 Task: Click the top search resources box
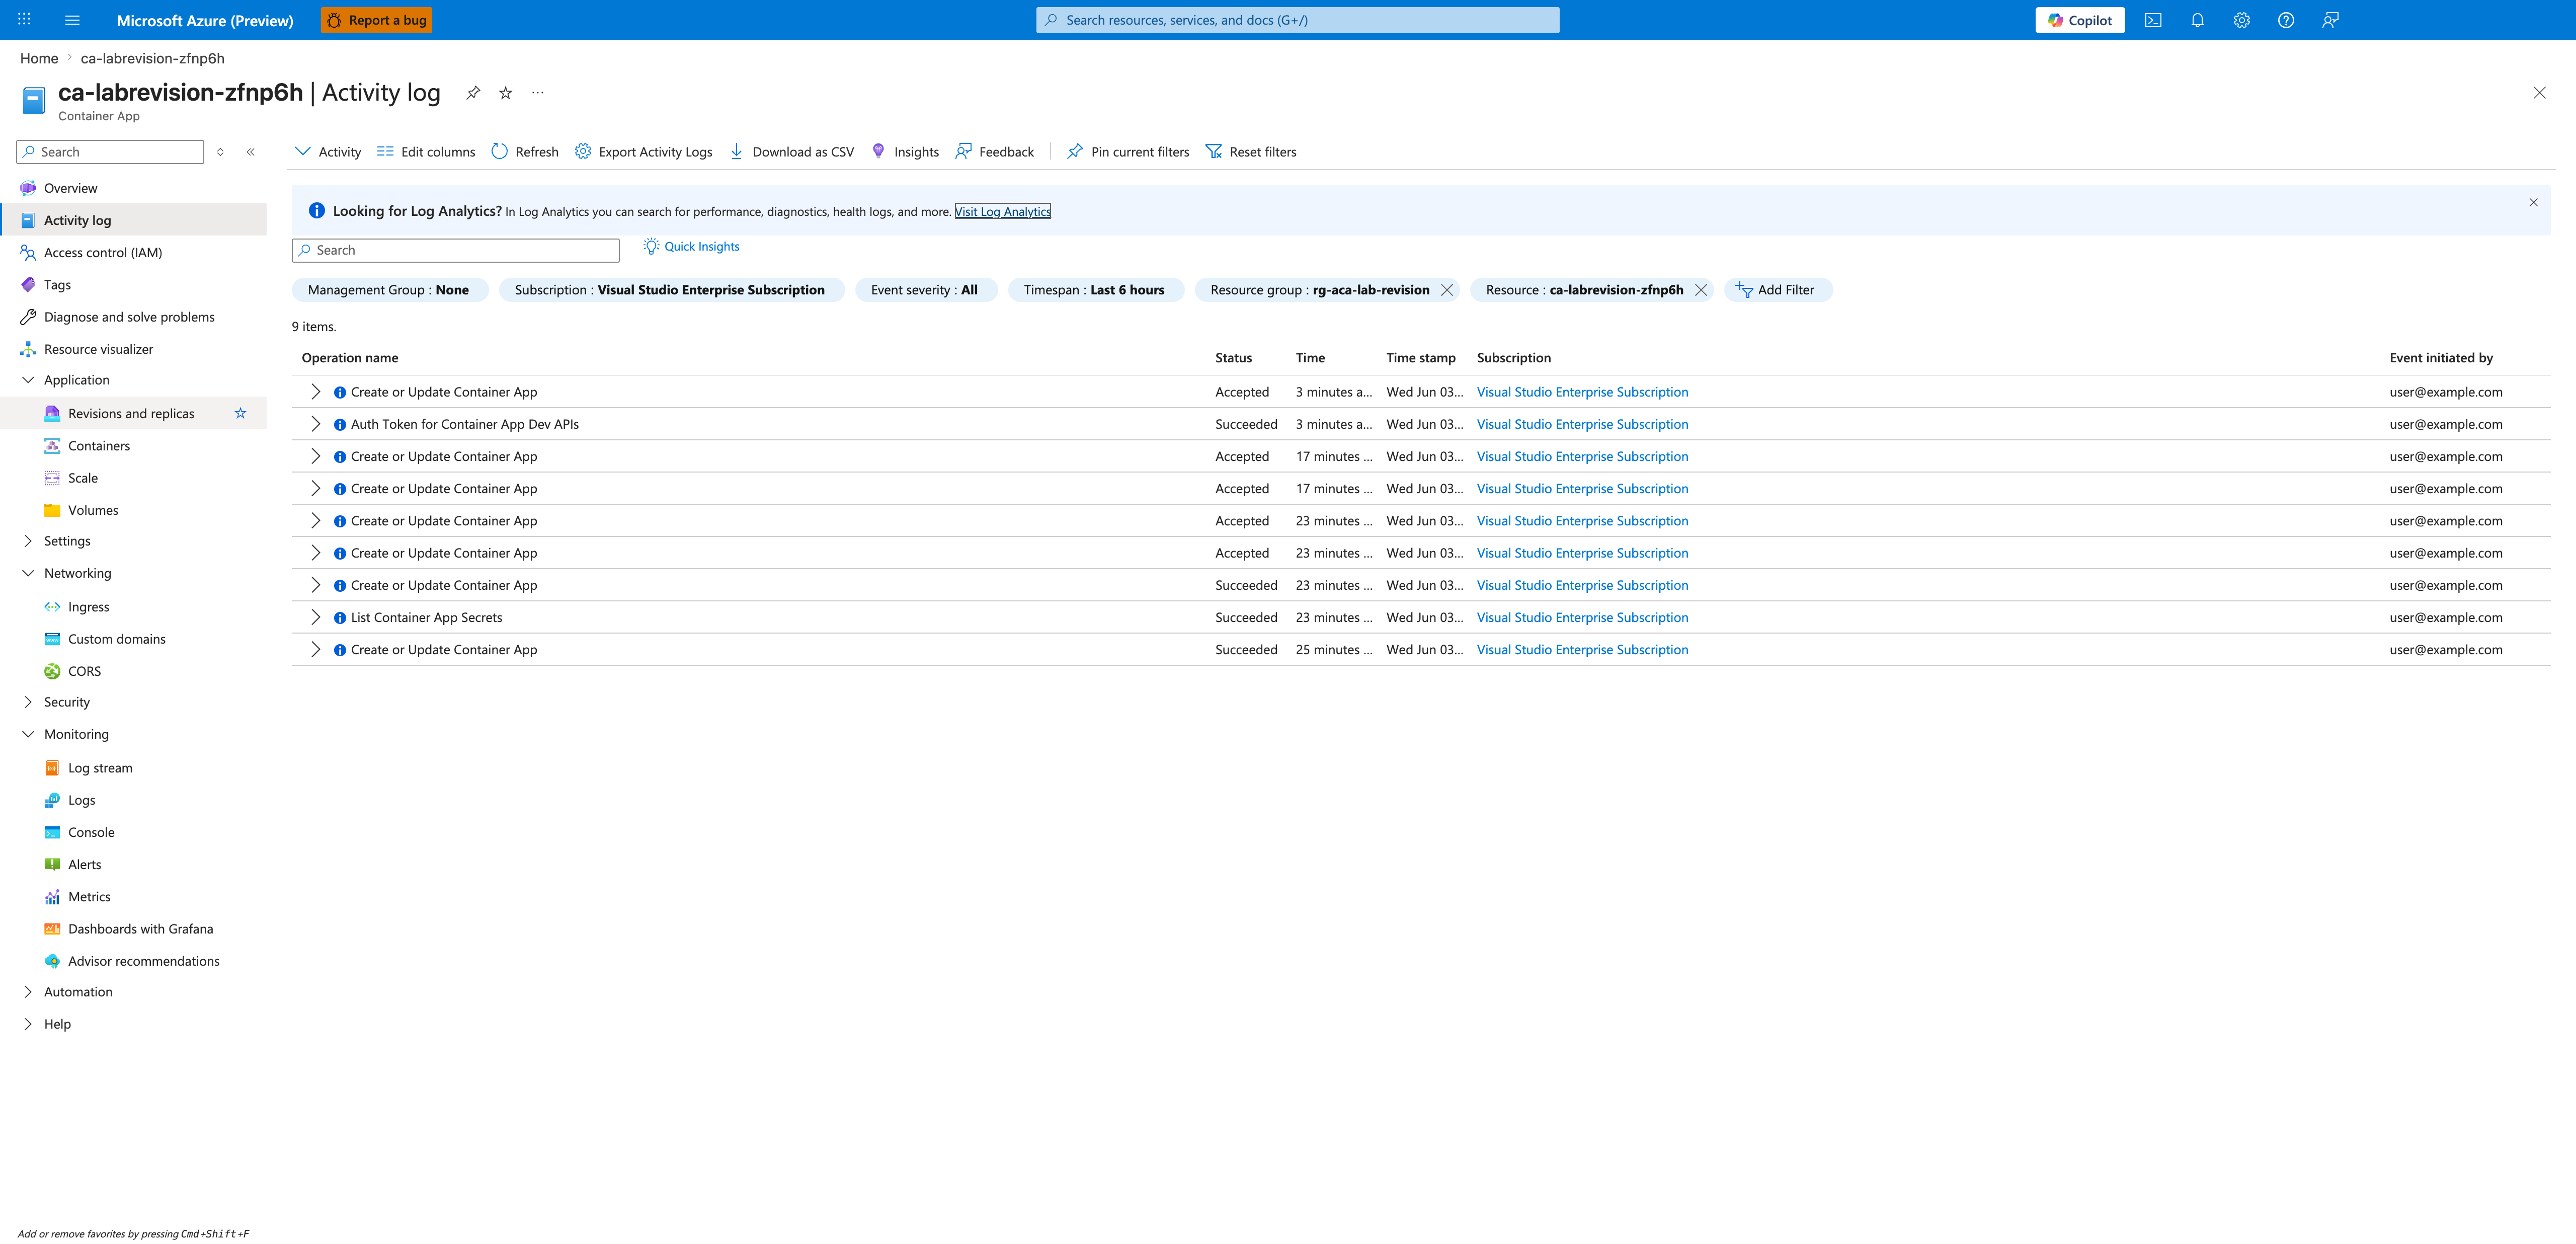click(x=1297, y=20)
